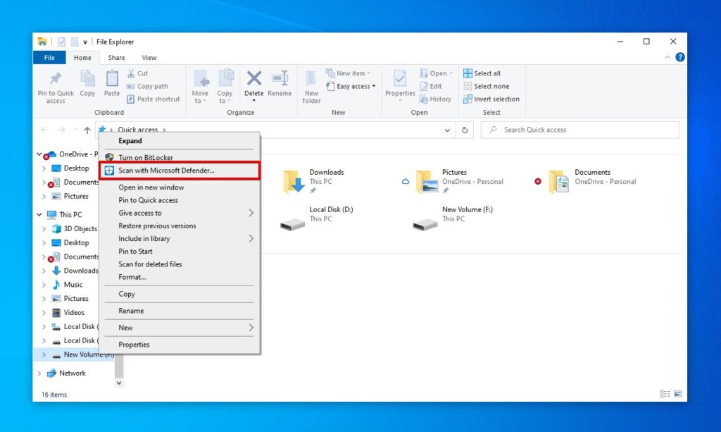The width and height of the screenshot is (721, 432).
Task: Click the Refresh button beside the address bar
Action: 464,130
